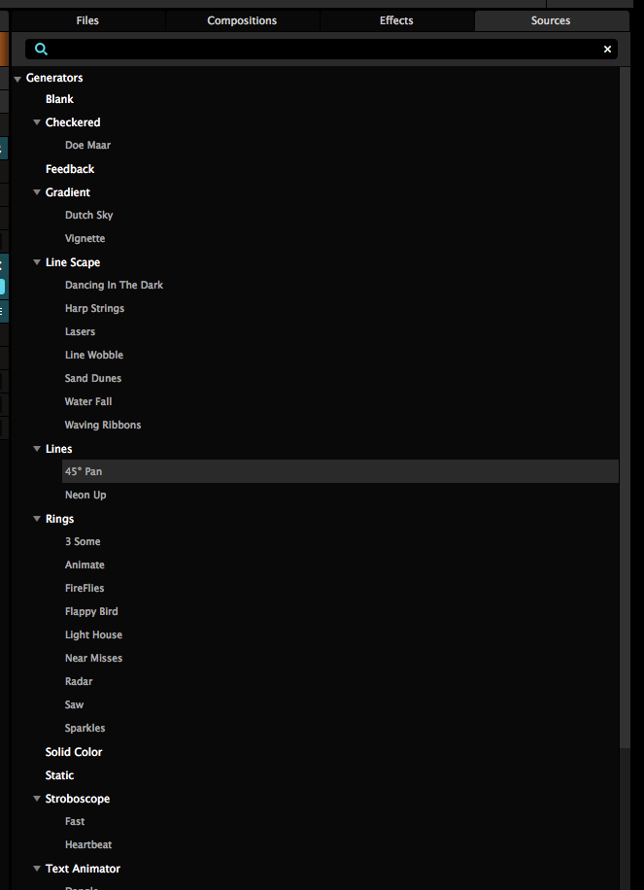Select the Stroboscope generator label

pos(78,799)
